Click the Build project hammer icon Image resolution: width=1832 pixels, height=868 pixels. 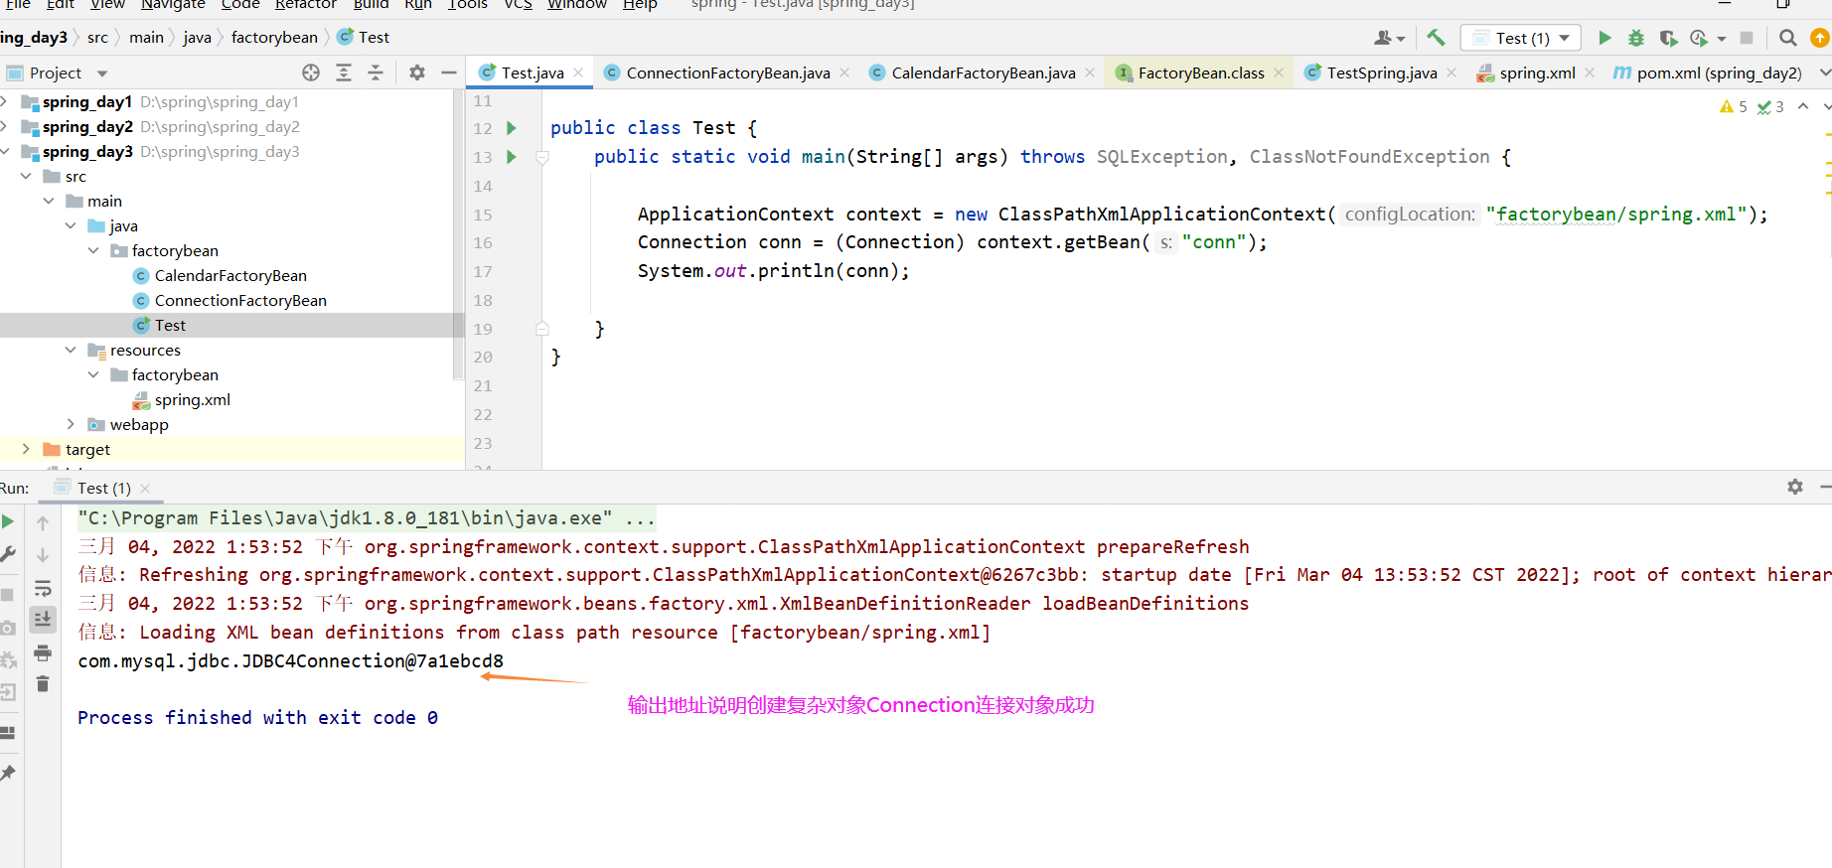(1436, 38)
